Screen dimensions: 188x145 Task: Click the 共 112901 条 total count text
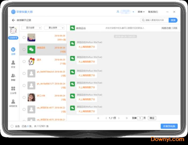click(x=41, y=126)
